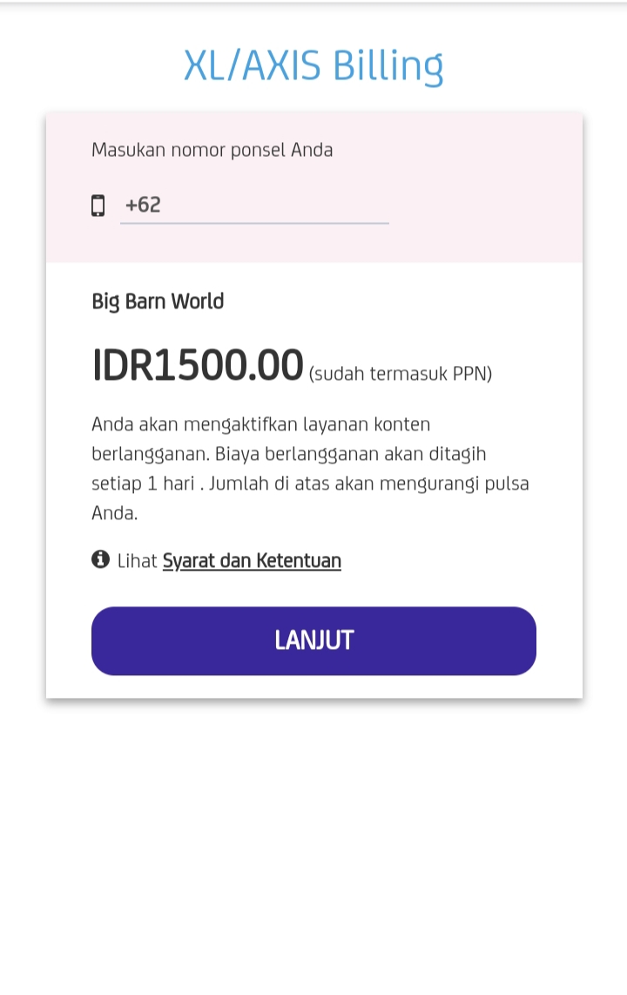The height and width of the screenshot is (995, 627).
Task: Click the sudah termasuk PPN note
Action: (x=401, y=375)
